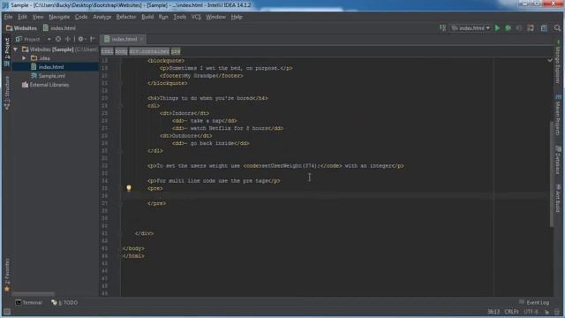This screenshot has height=318, width=565.
Task: Toggle the Database side panel
Action: pos(558,160)
